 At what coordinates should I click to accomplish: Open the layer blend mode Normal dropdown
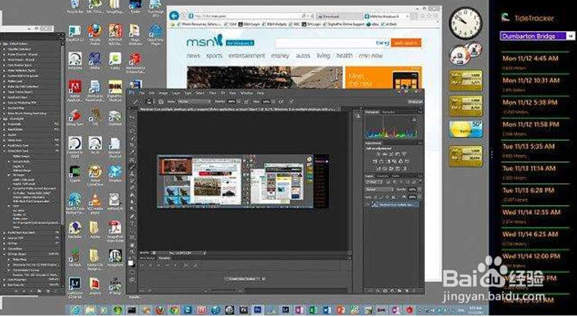tap(379, 189)
